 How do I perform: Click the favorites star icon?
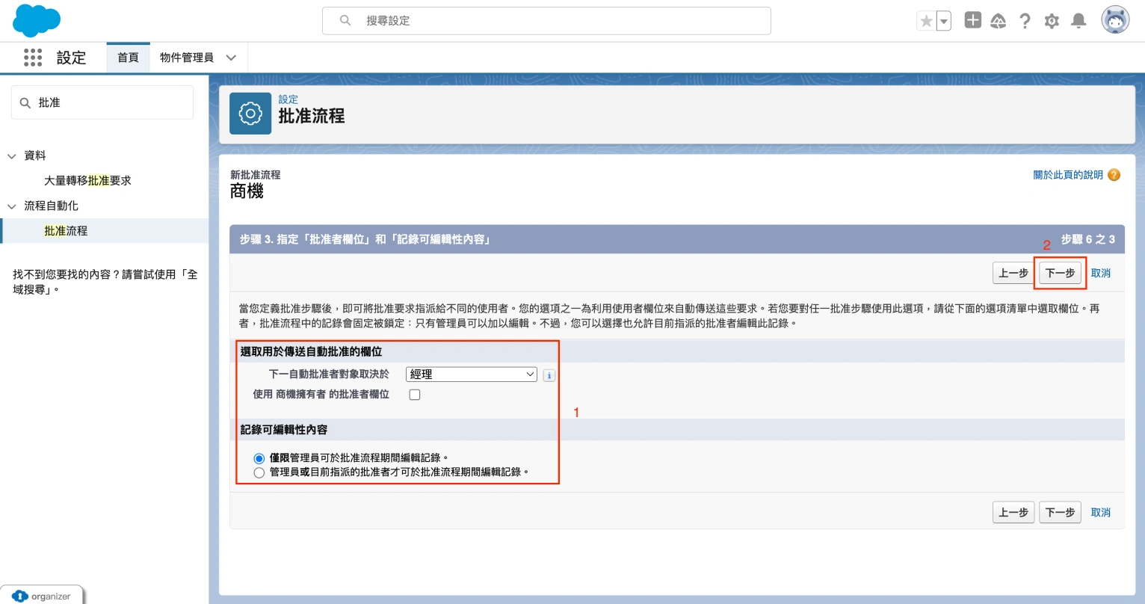926,21
